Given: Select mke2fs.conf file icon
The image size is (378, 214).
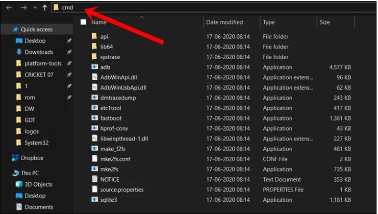Looking at the screenshot, I should (x=95, y=159).
